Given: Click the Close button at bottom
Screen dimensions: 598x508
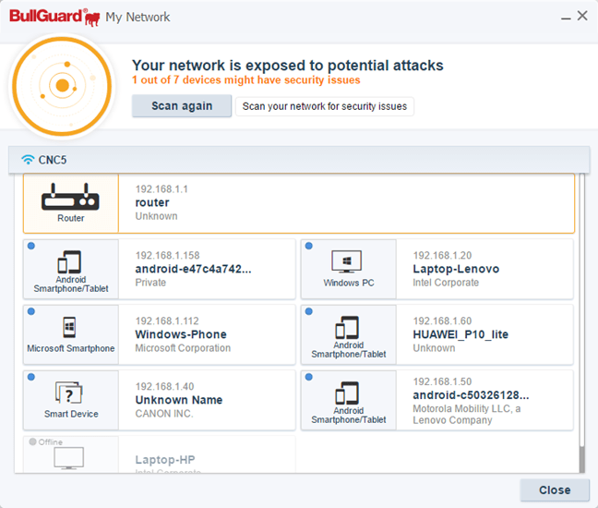Looking at the screenshot, I should (554, 490).
